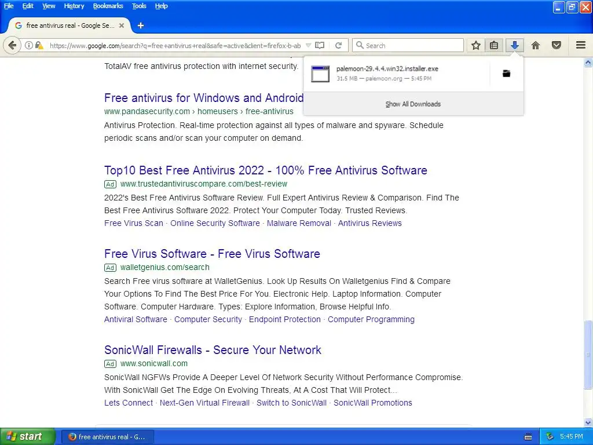Open the address bar history dropdown arrow
This screenshot has height=445, width=593.
(x=308, y=45)
